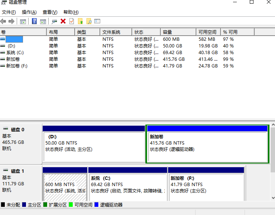
Task: Click the 磁盘管理 app icon in title bar
Action: coord(4,2)
